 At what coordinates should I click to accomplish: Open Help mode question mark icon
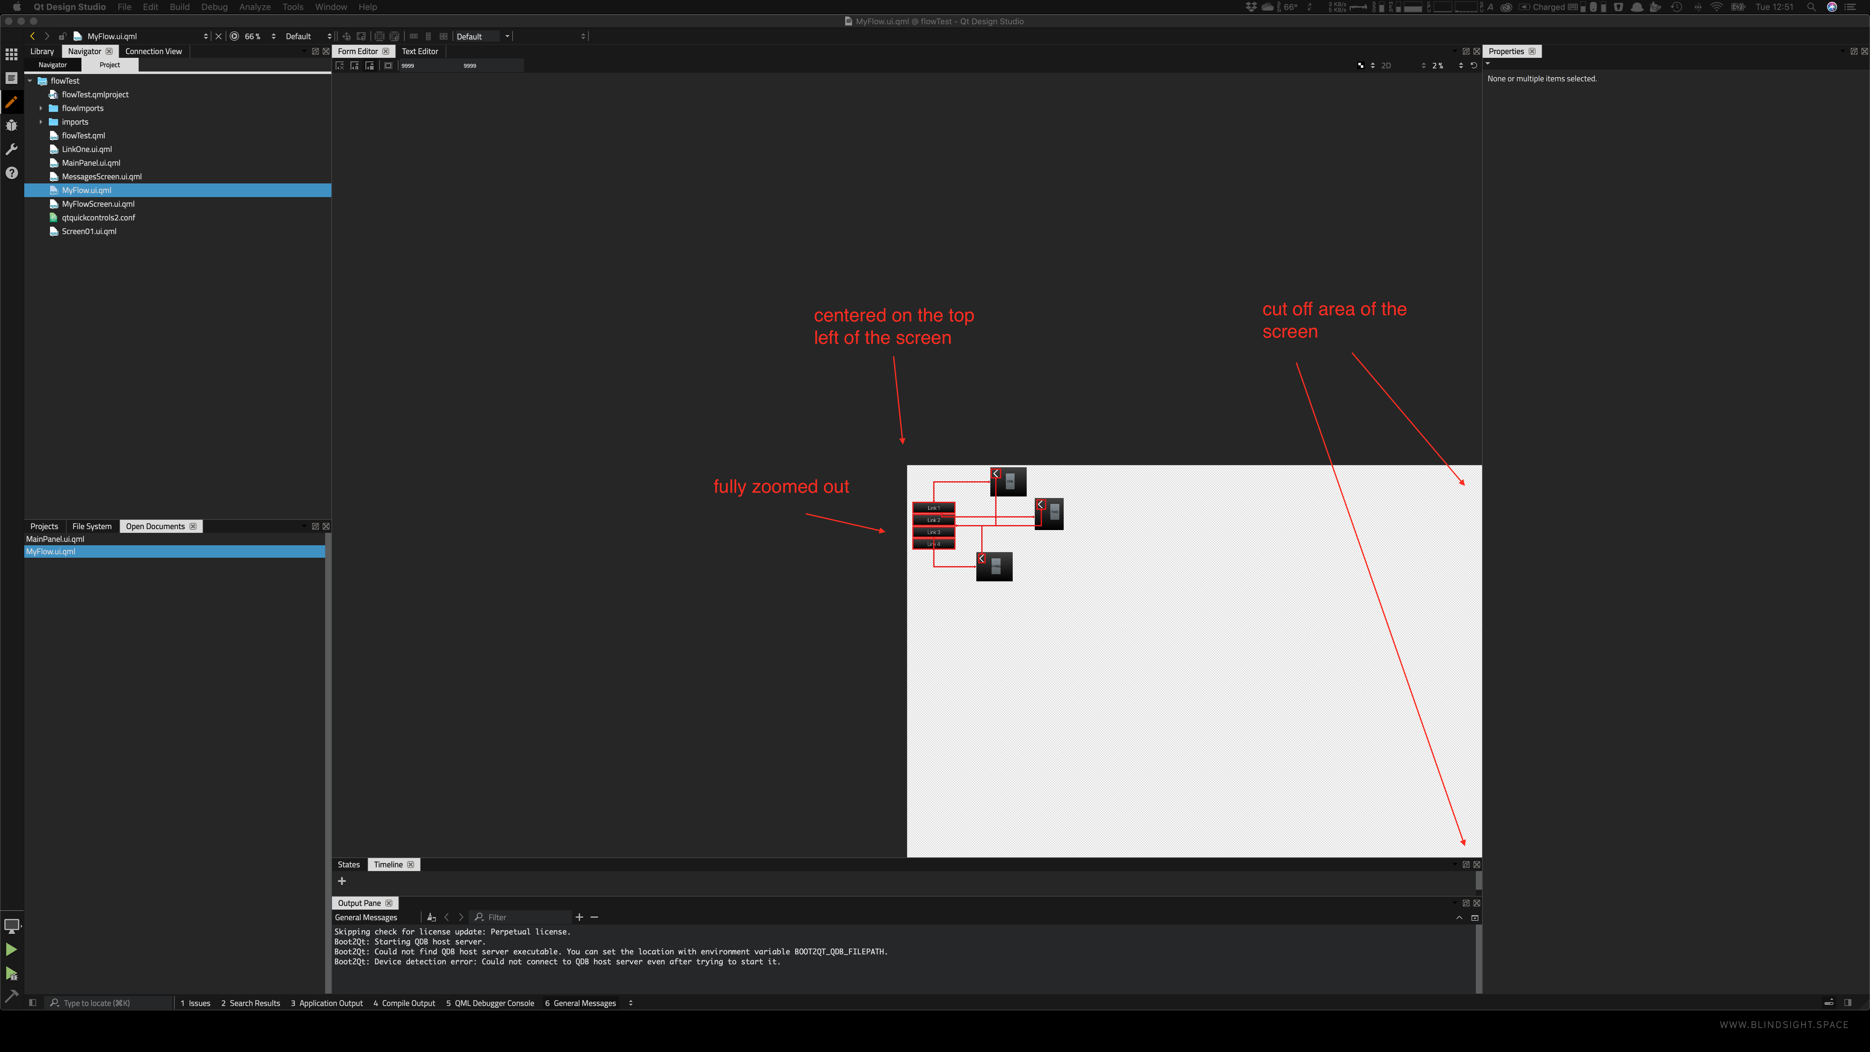click(x=11, y=173)
